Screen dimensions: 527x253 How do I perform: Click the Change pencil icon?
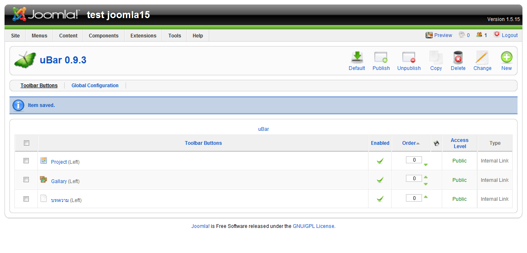(x=482, y=58)
